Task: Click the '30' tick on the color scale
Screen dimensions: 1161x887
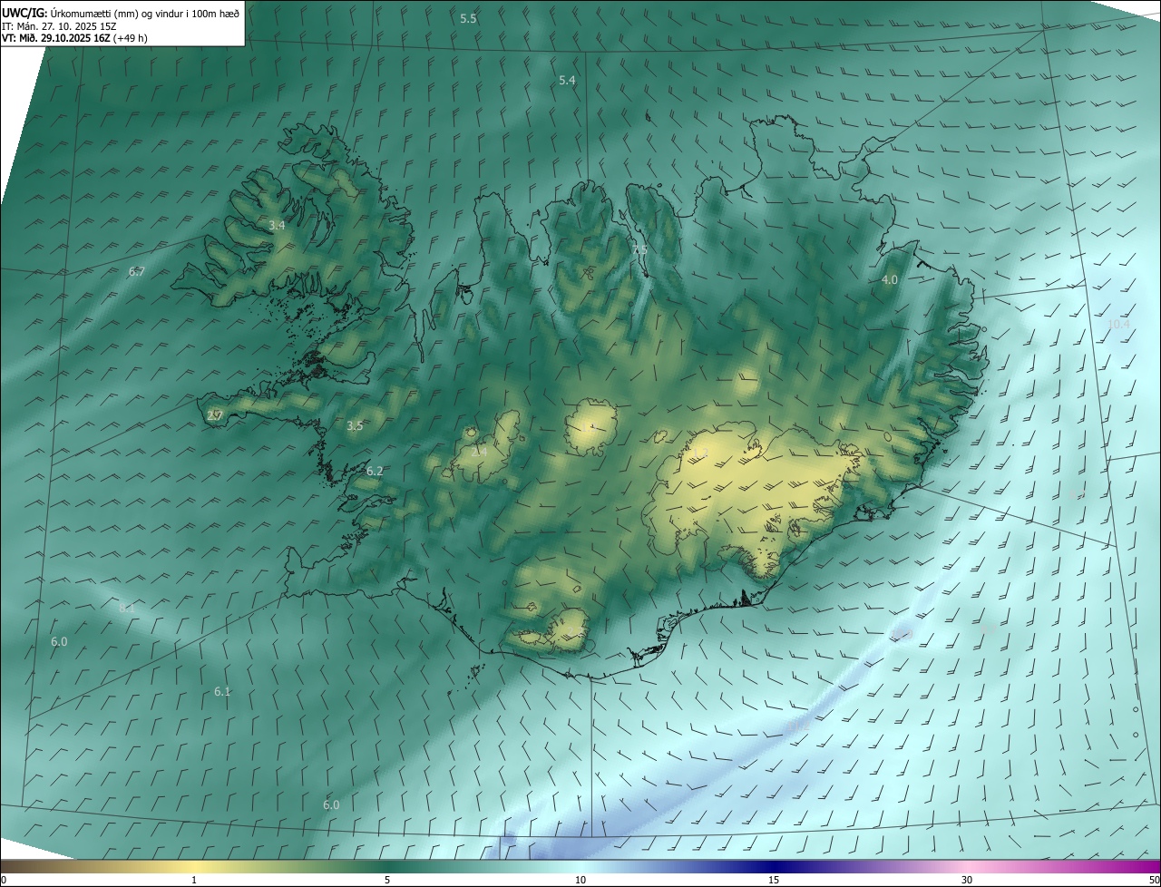Action: click(x=967, y=880)
